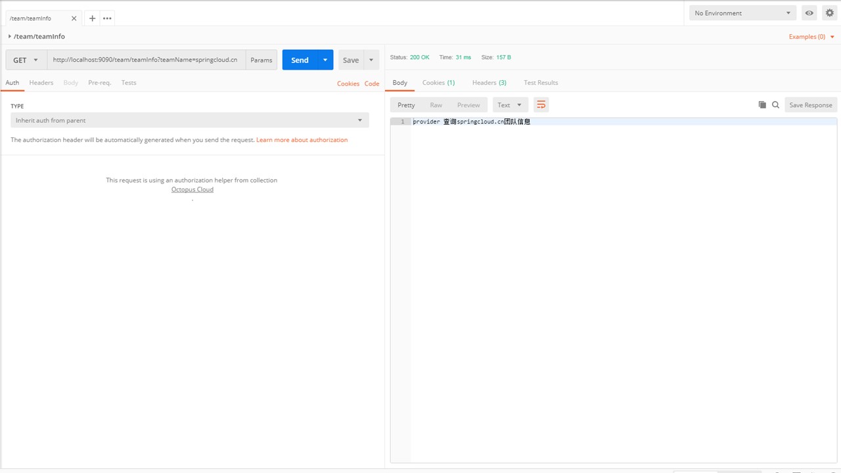Open the response Cookies tab
This screenshot has height=473, width=841.
438,83
